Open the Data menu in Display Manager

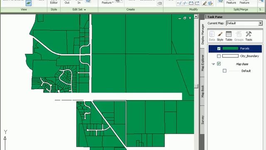[212, 36]
